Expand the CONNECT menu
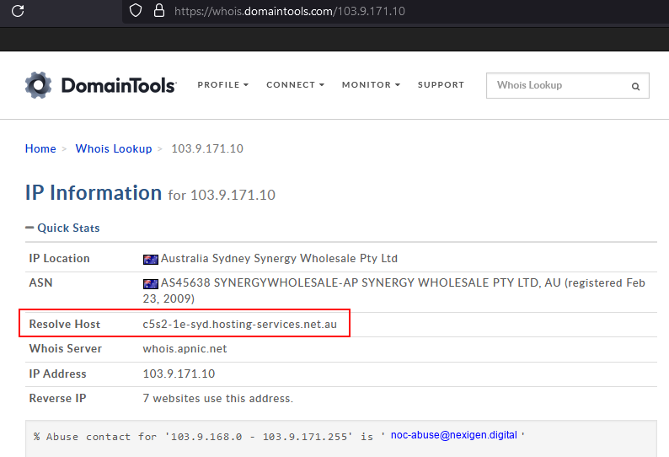This screenshot has height=457, width=669. (295, 85)
